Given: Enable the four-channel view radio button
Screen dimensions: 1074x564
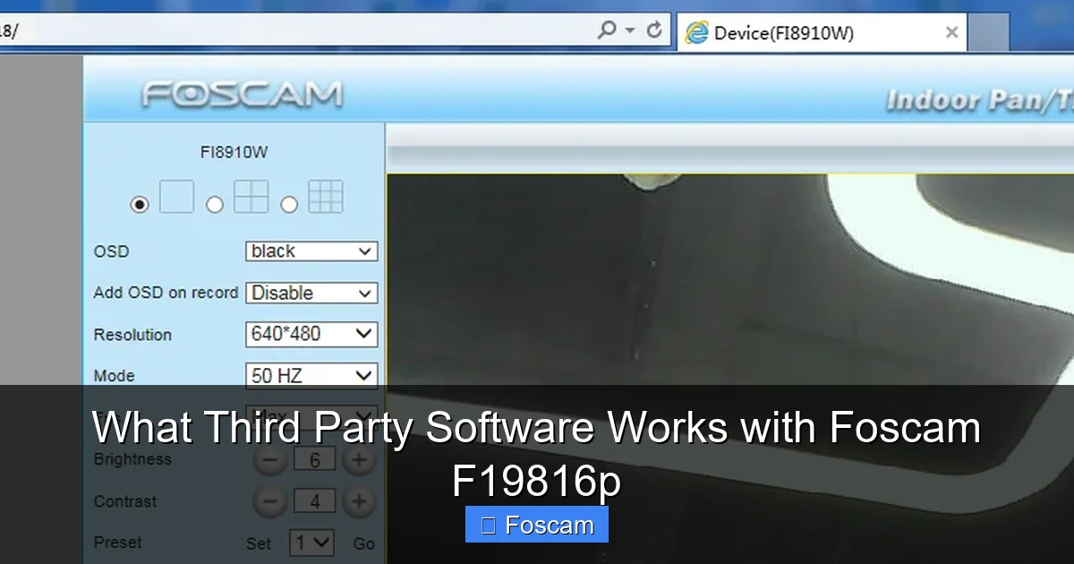Looking at the screenshot, I should coord(215,204).
